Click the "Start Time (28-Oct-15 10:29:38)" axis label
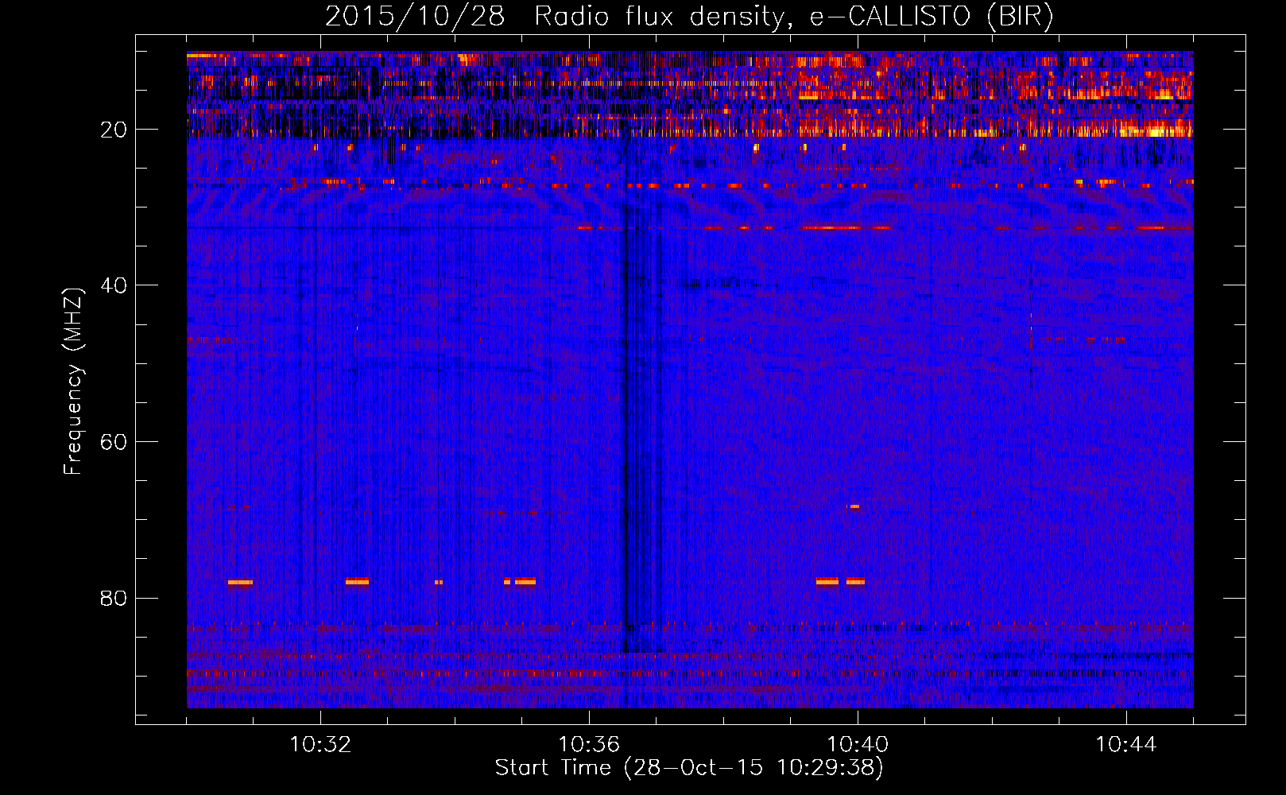 [x=689, y=768]
